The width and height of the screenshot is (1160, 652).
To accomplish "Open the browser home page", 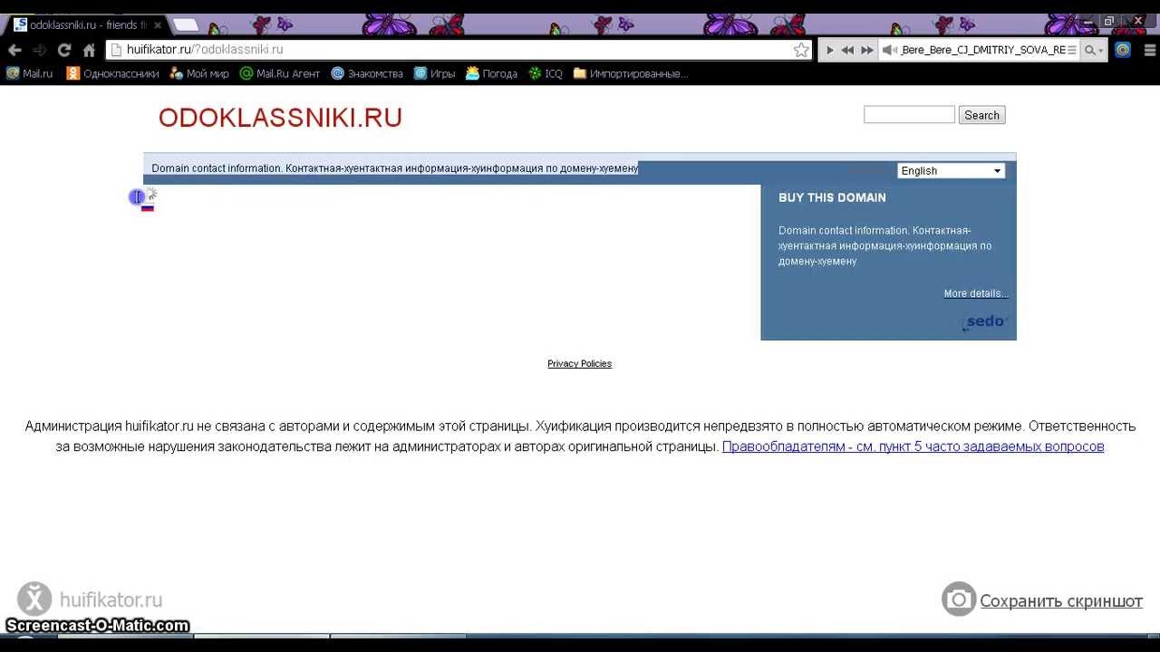I will coord(89,50).
